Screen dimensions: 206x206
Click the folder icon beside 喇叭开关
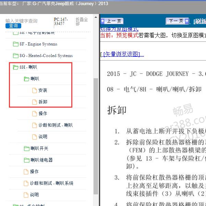27,149
